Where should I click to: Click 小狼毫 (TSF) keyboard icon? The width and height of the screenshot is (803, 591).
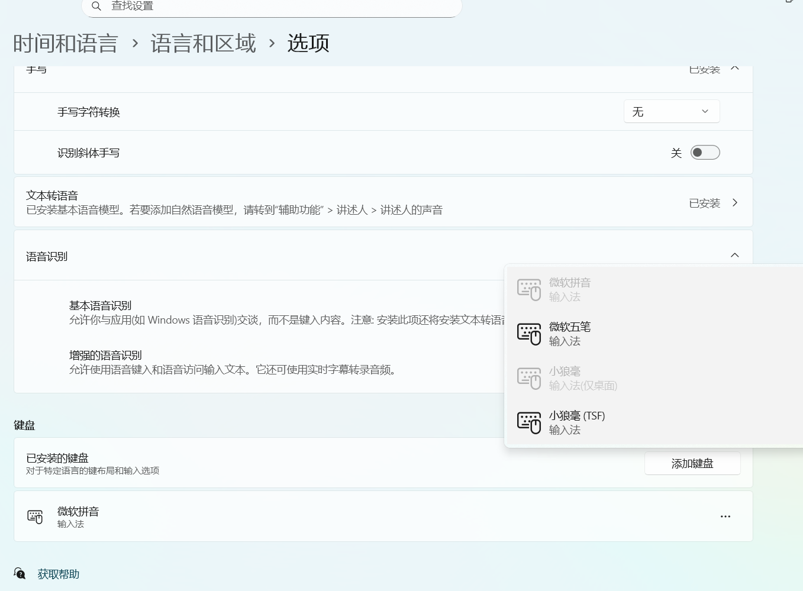tap(529, 423)
